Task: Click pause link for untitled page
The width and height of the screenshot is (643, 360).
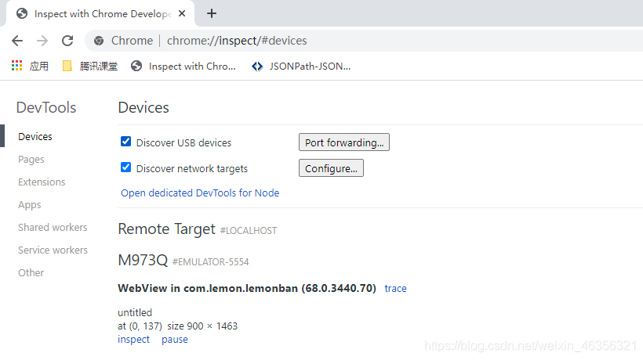Action: pyautogui.click(x=175, y=339)
